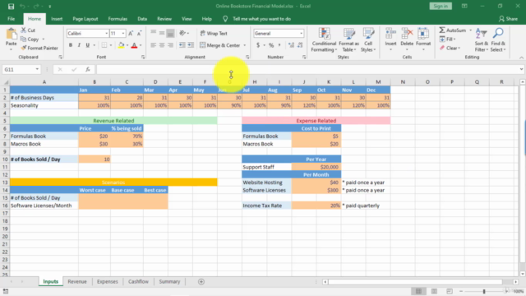Toggle align text right
This screenshot has height=296, width=526.
pos(170,45)
